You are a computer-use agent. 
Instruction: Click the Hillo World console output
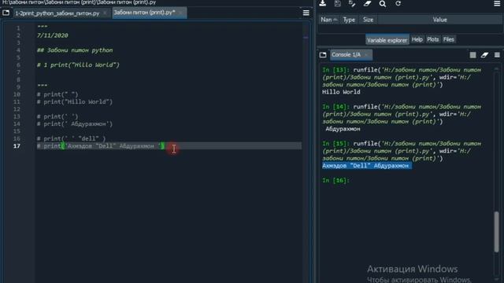click(x=341, y=92)
